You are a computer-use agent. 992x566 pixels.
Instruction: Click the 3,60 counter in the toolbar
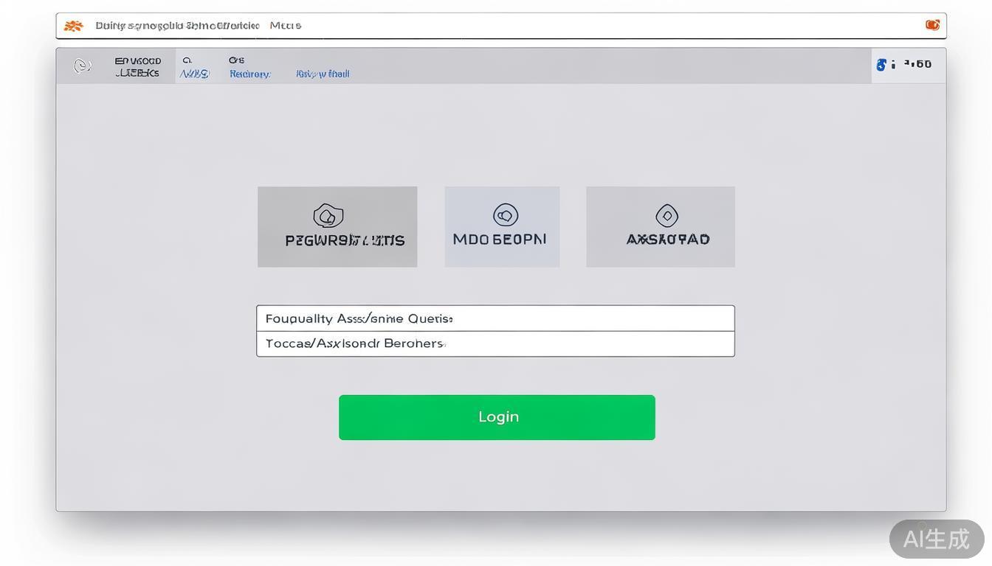(917, 65)
